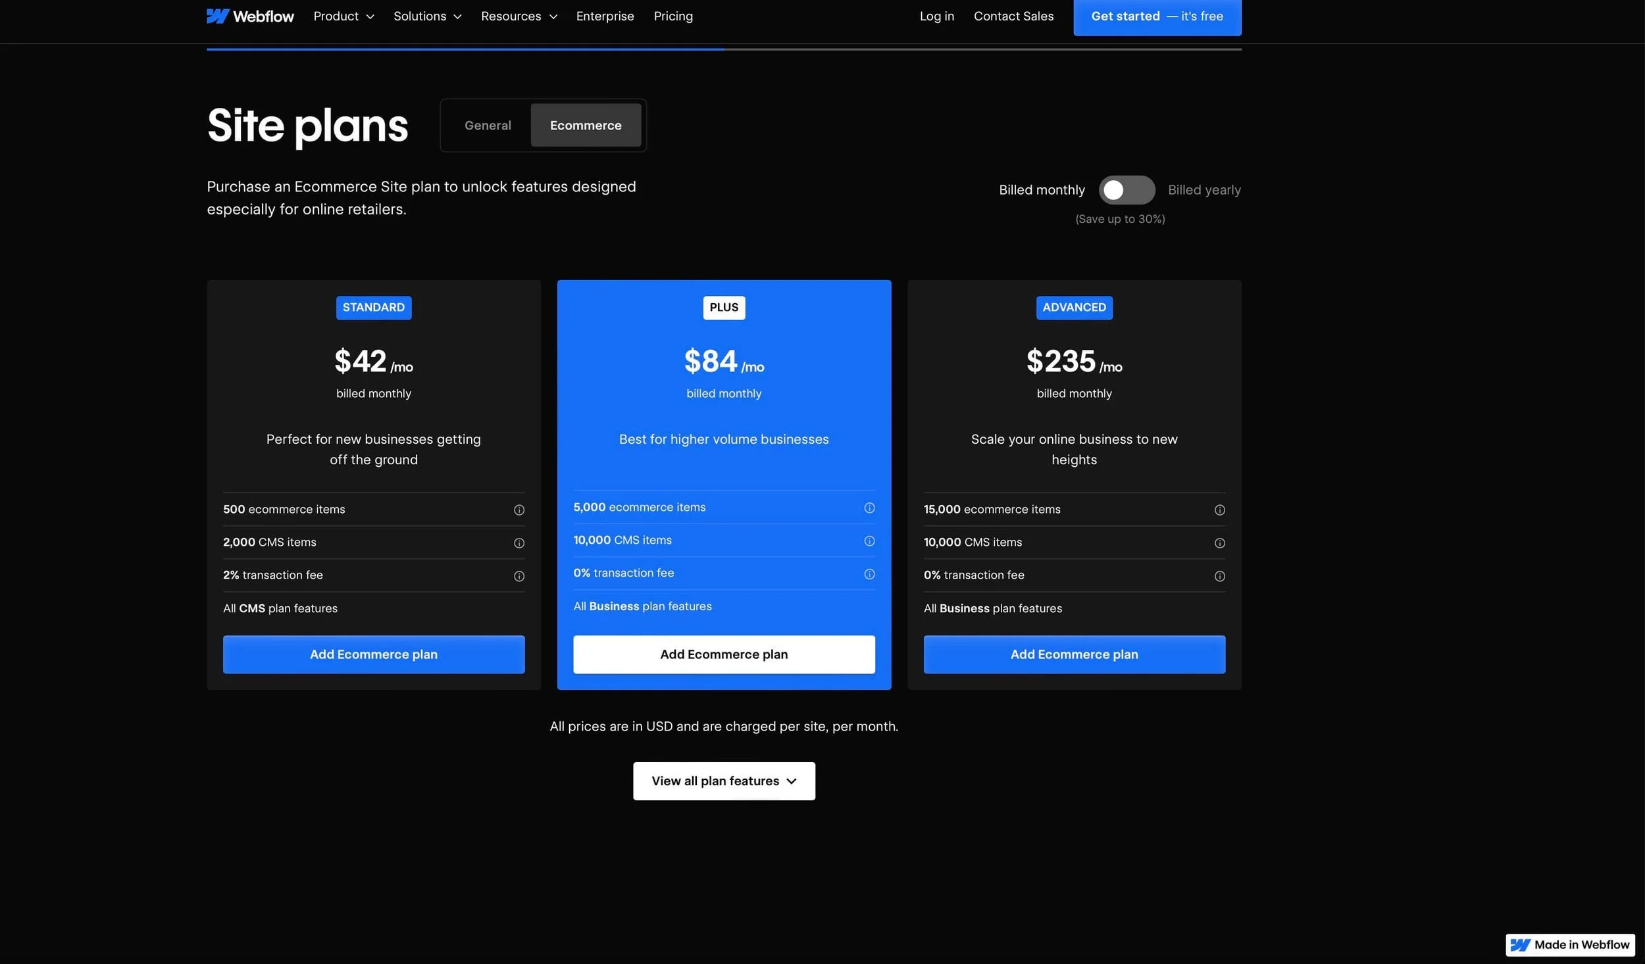The image size is (1645, 964).
Task: Click the Webflow logo in header
Action: click(x=250, y=16)
